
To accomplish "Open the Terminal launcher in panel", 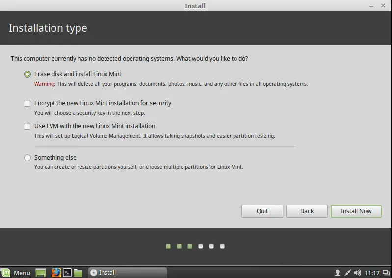I will click(67, 273).
